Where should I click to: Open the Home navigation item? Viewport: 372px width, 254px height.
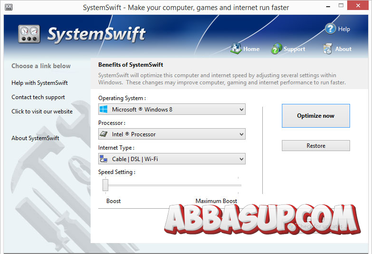pos(245,49)
